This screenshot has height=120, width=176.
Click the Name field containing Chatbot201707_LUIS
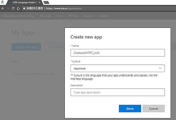pyautogui.click(x=117, y=53)
